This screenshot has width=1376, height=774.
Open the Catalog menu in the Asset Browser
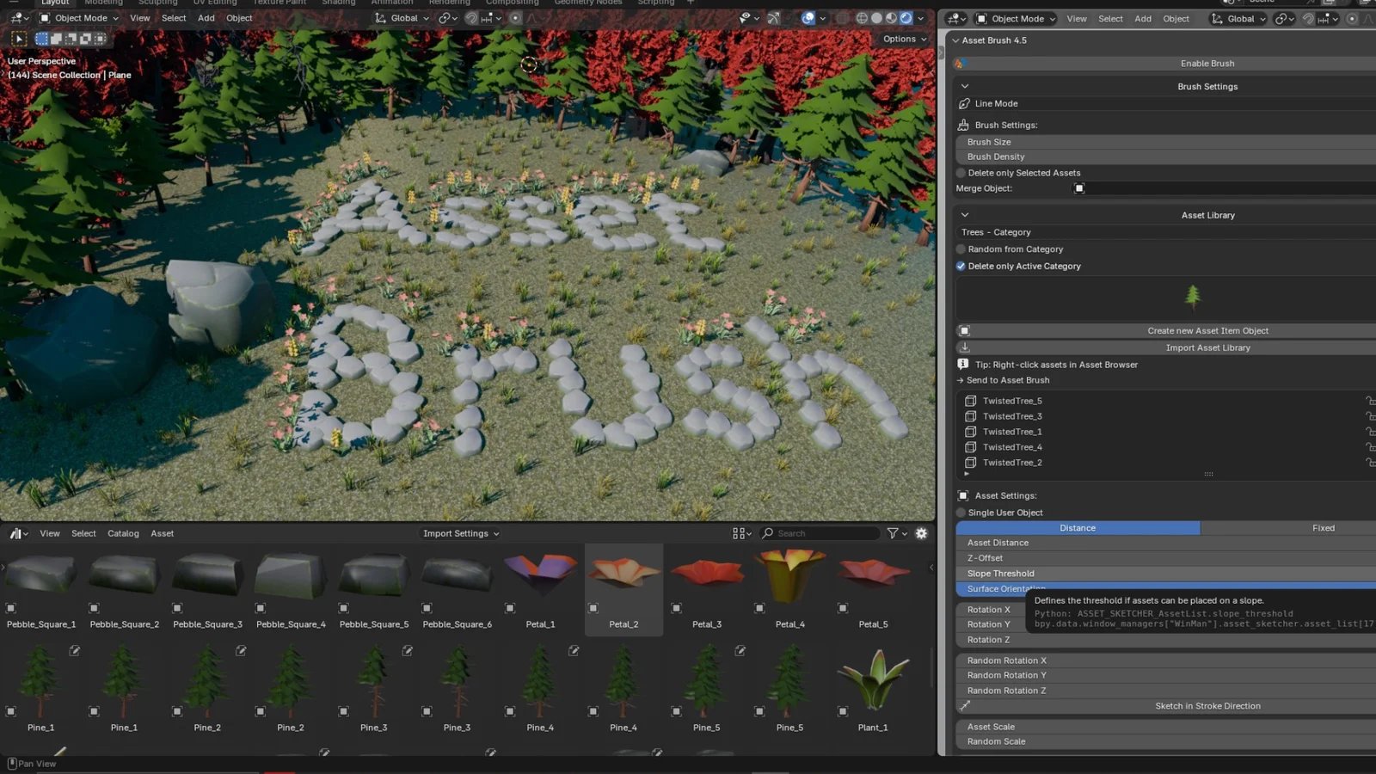pos(123,533)
